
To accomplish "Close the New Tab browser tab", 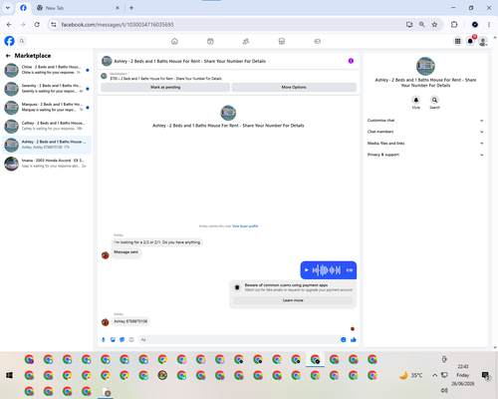I will point(118,8).
